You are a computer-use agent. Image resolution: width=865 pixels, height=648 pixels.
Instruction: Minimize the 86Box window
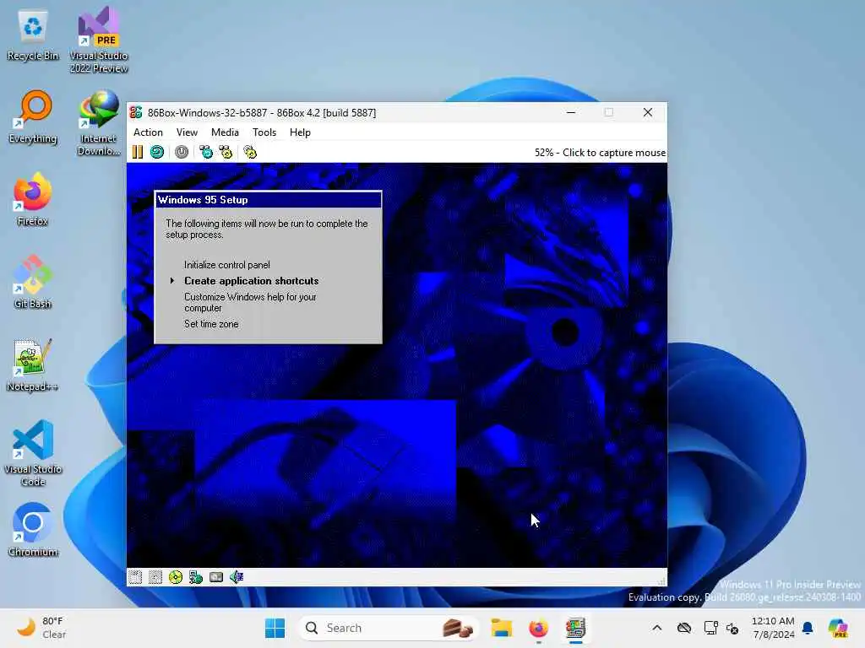571,112
